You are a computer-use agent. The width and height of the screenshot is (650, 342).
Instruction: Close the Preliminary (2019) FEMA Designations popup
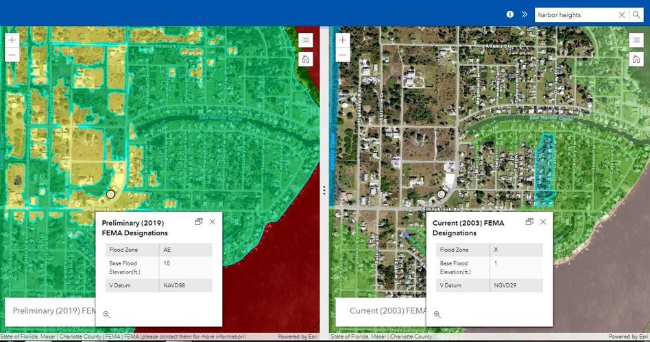[213, 222]
